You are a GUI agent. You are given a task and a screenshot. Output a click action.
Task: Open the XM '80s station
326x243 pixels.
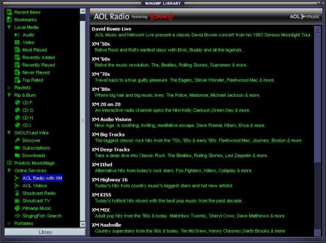click(101, 89)
